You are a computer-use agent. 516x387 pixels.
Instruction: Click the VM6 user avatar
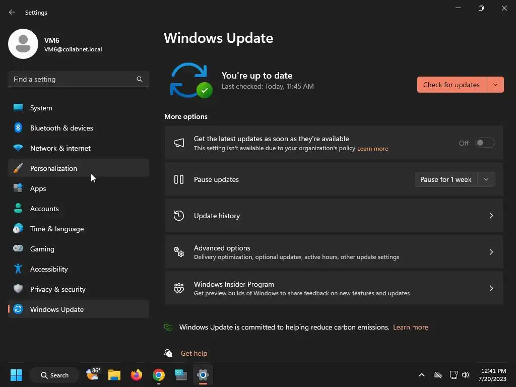tap(23, 44)
